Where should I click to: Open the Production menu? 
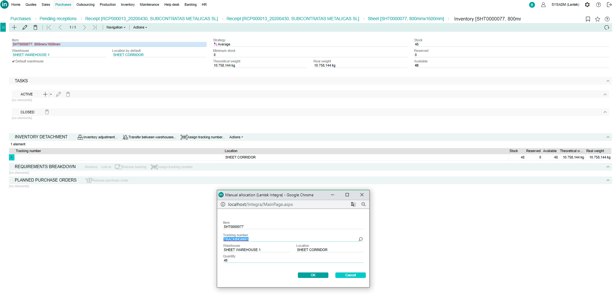(x=108, y=5)
